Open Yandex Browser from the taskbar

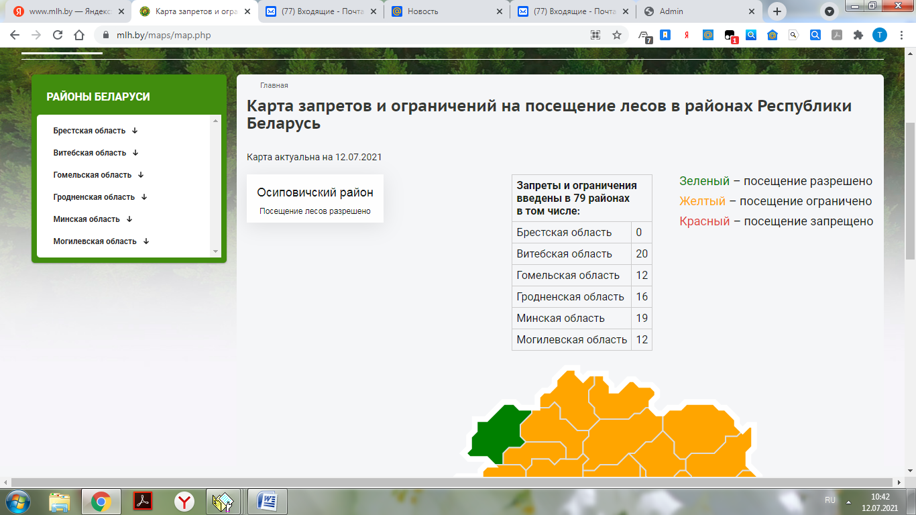pos(184,501)
